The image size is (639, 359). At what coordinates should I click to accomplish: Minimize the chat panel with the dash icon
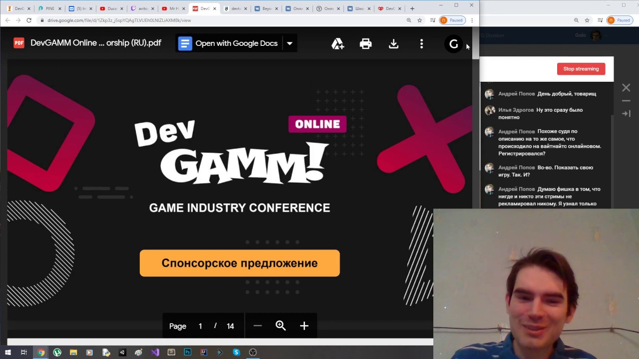[x=626, y=101]
